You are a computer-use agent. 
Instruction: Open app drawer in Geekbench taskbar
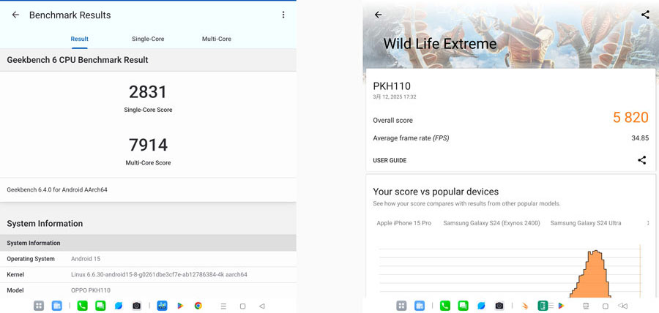point(39,306)
